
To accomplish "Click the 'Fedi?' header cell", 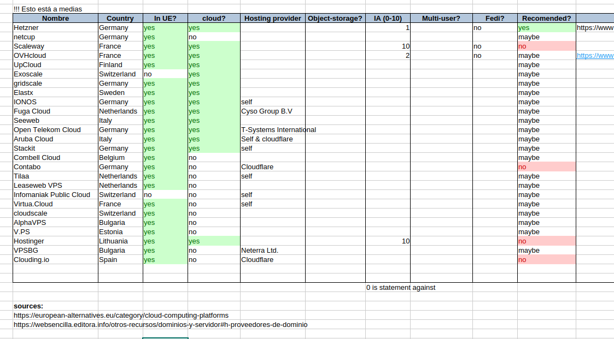I will pos(495,19).
